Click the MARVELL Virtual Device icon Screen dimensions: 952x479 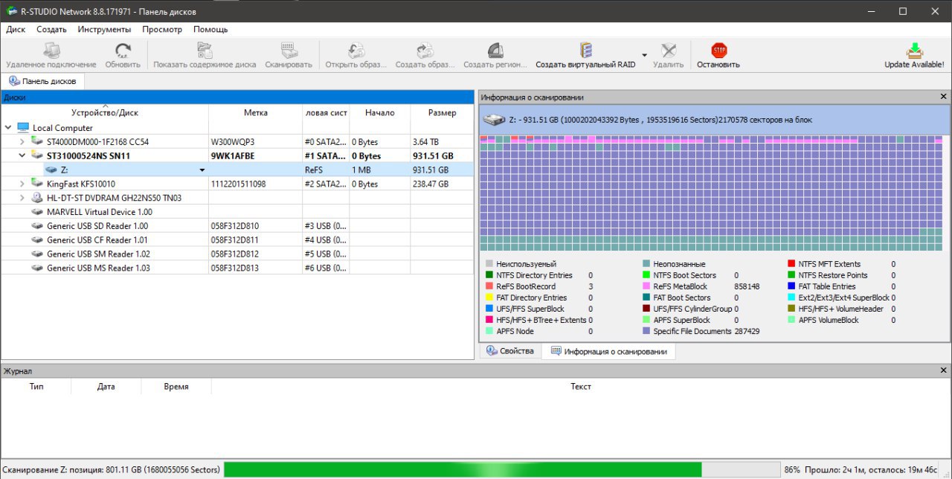pos(37,212)
